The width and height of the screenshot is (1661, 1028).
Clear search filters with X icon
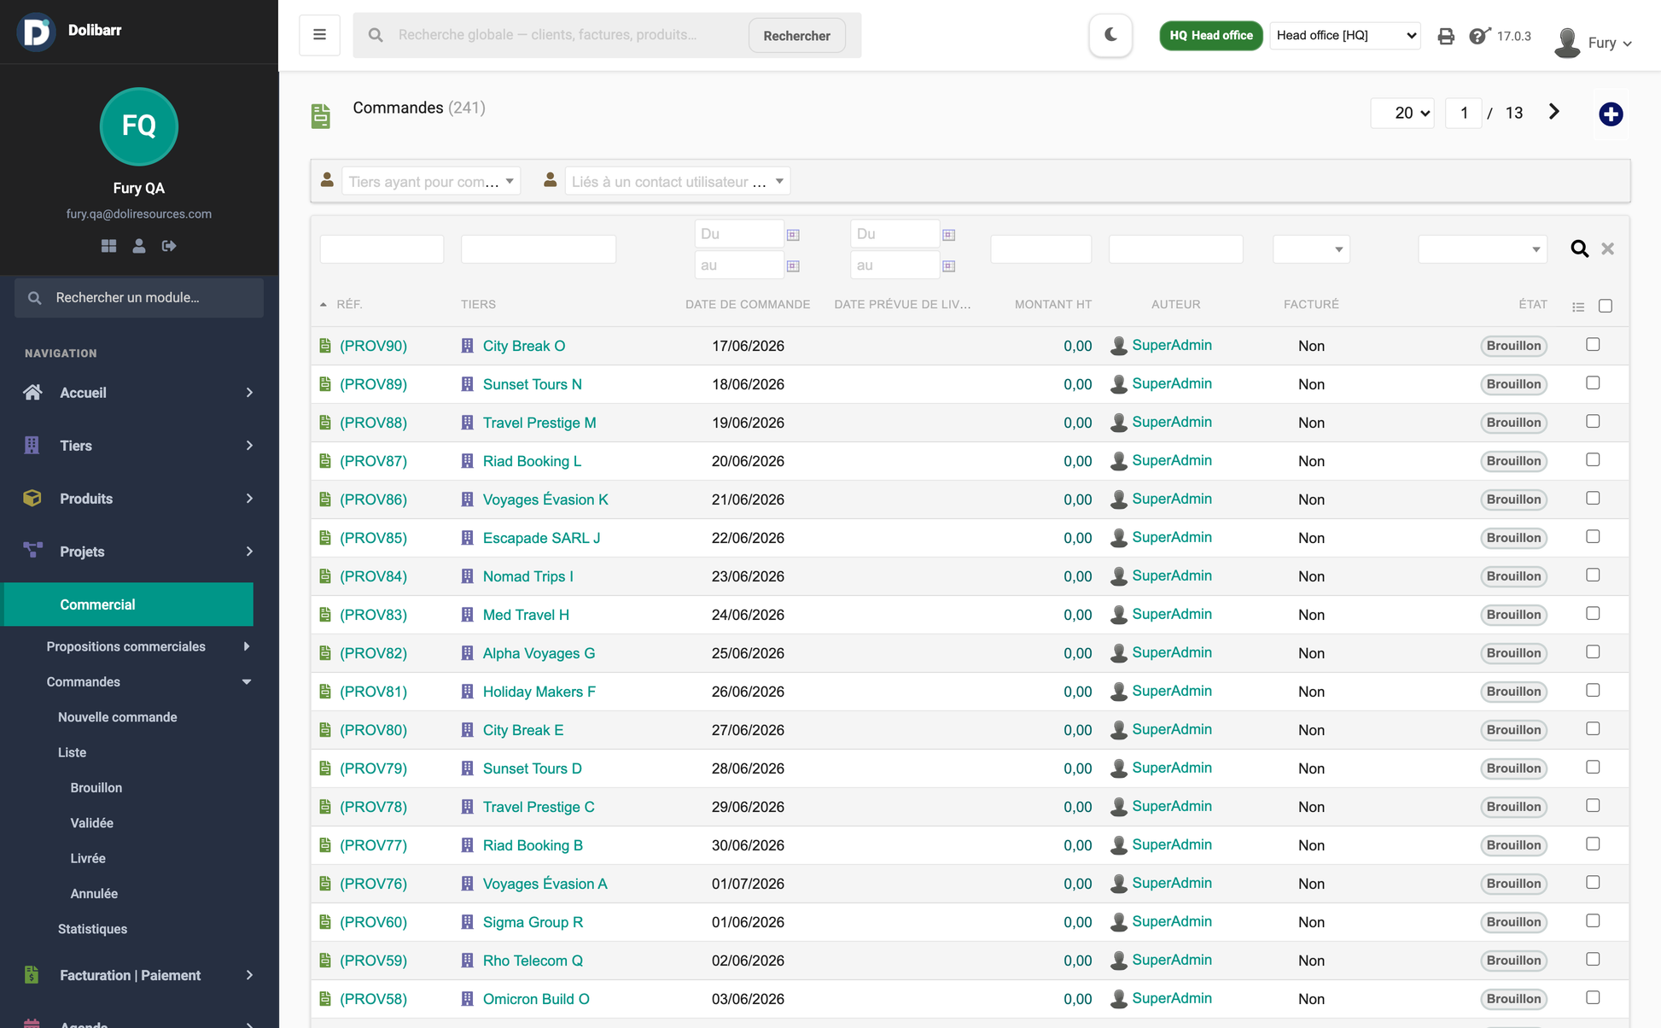1607,248
